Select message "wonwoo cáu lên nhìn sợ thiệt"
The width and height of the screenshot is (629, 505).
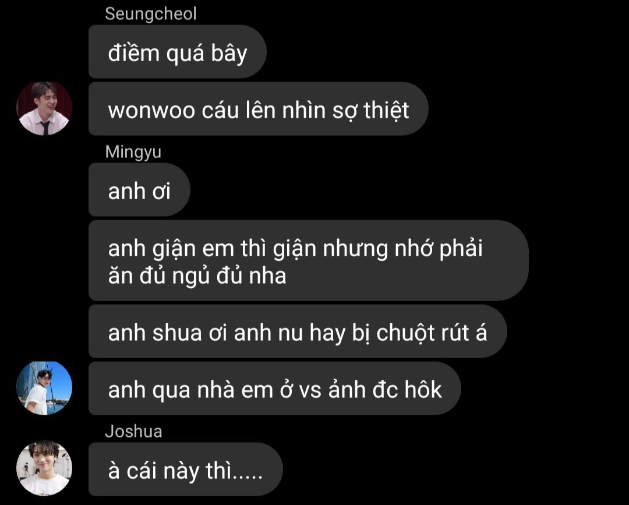point(259,109)
